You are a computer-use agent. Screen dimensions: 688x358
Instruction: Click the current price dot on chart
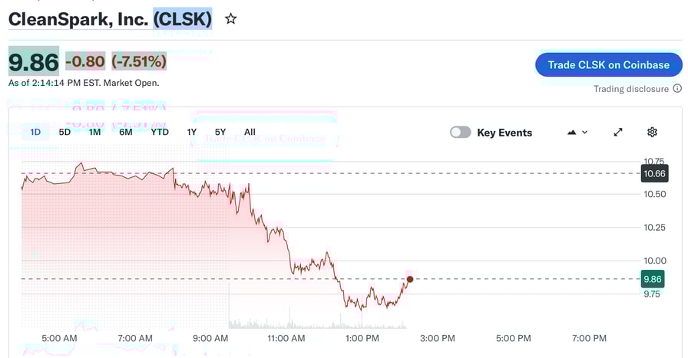coord(410,279)
